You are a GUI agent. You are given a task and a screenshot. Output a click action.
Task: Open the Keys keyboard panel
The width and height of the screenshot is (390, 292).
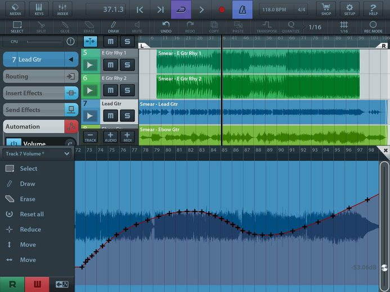[39, 9]
